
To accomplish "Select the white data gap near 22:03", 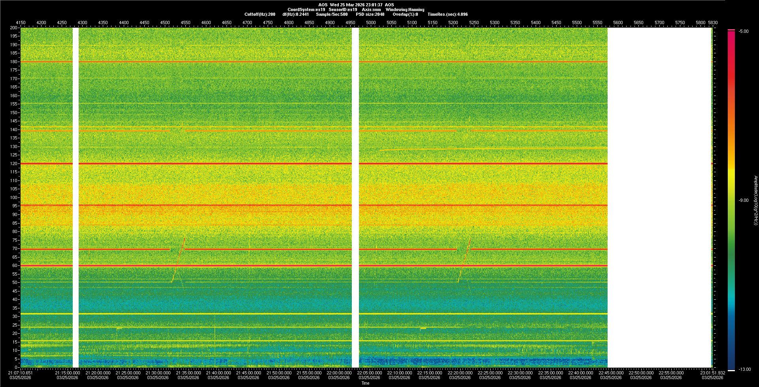I will (355, 197).
